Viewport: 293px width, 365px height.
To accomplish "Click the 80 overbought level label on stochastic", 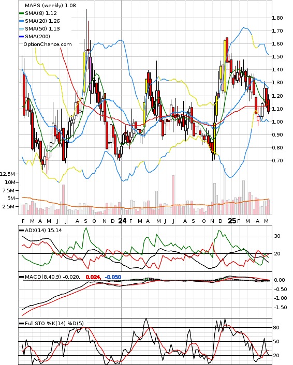I will click(276, 328).
